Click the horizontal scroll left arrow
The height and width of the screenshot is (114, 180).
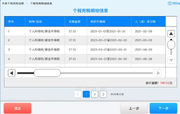11,73
